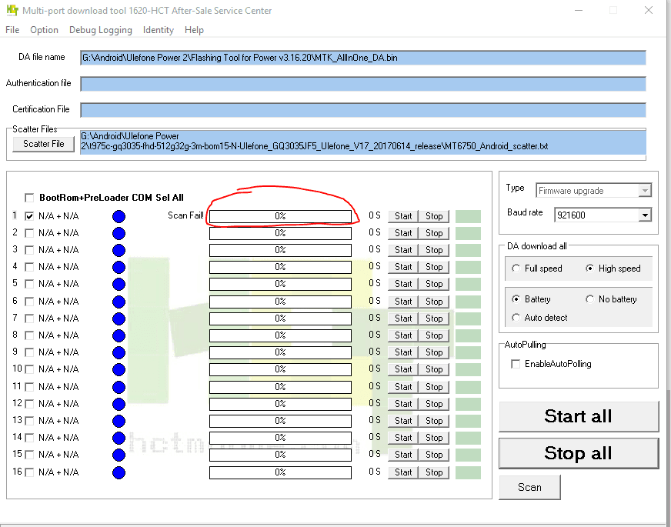This screenshot has width=671, height=527.
Task: Click the blue status indicator for port 4
Action: tap(119, 267)
